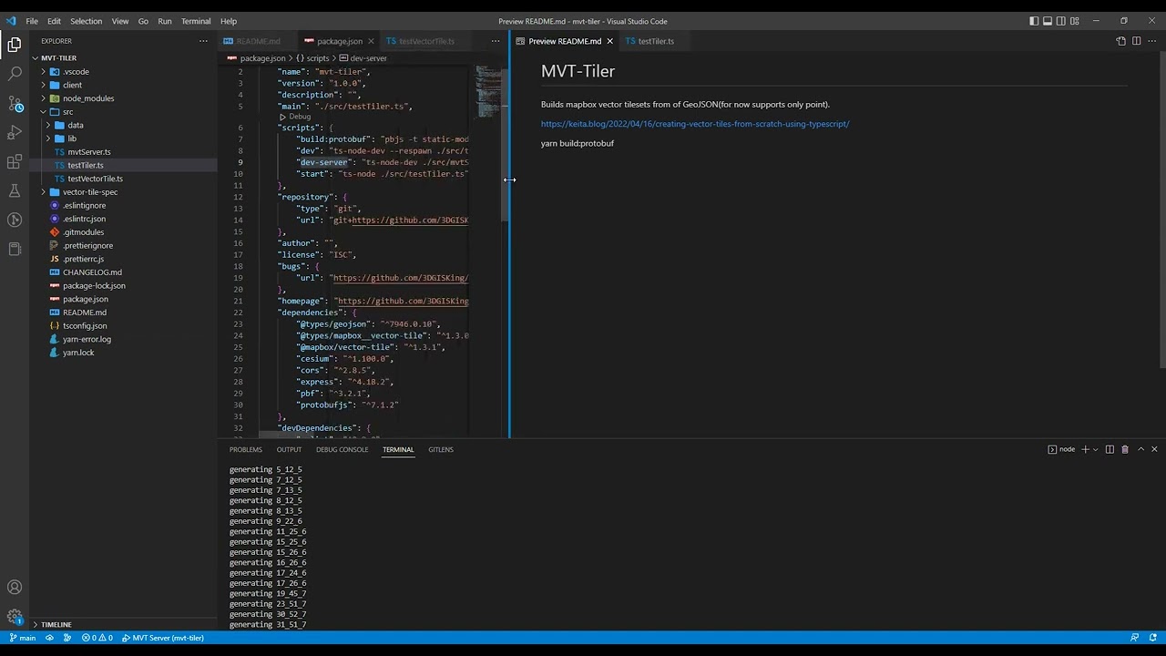1166x656 pixels.
Task: Customize layout from title bar icon
Action: (x=1076, y=21)
